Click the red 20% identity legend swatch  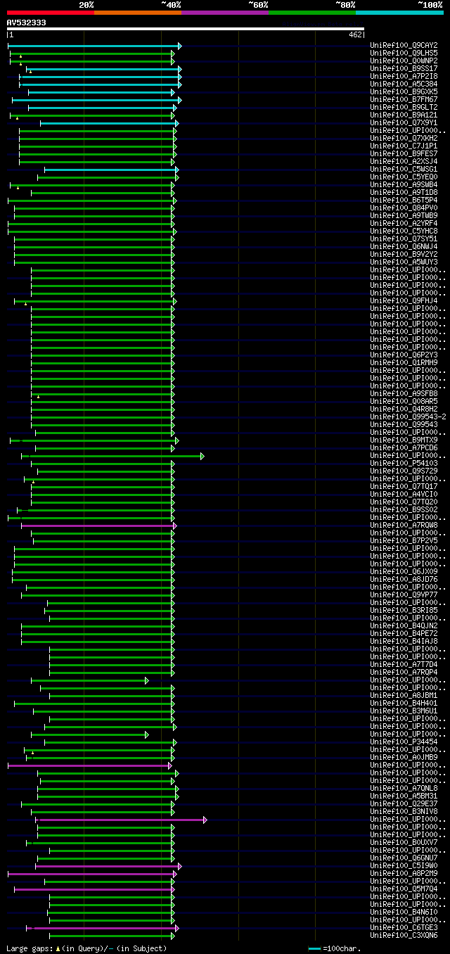click(x=50, y=12)
